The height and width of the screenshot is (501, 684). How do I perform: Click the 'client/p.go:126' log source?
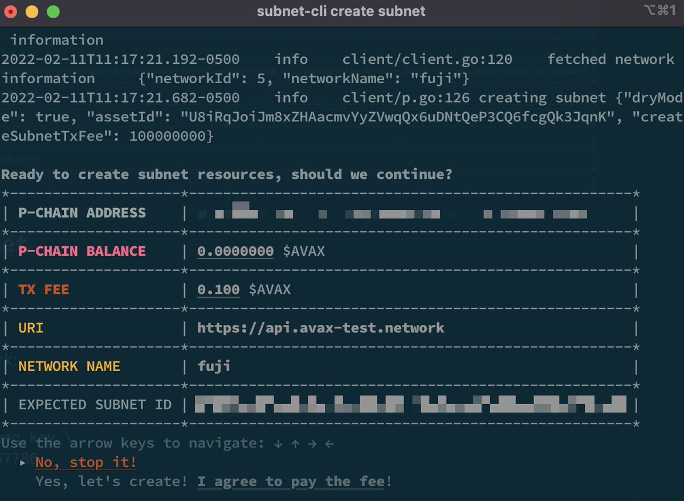[406, 97]
